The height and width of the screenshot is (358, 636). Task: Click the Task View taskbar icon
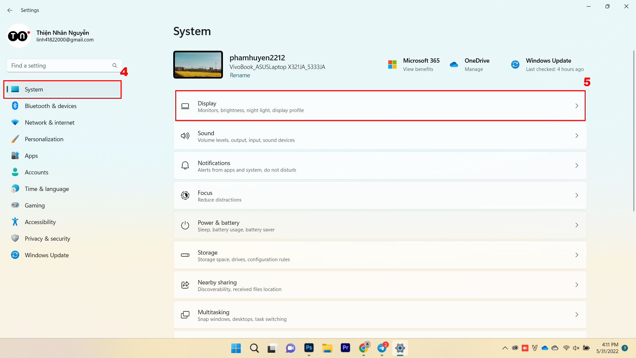pos(272,348)
